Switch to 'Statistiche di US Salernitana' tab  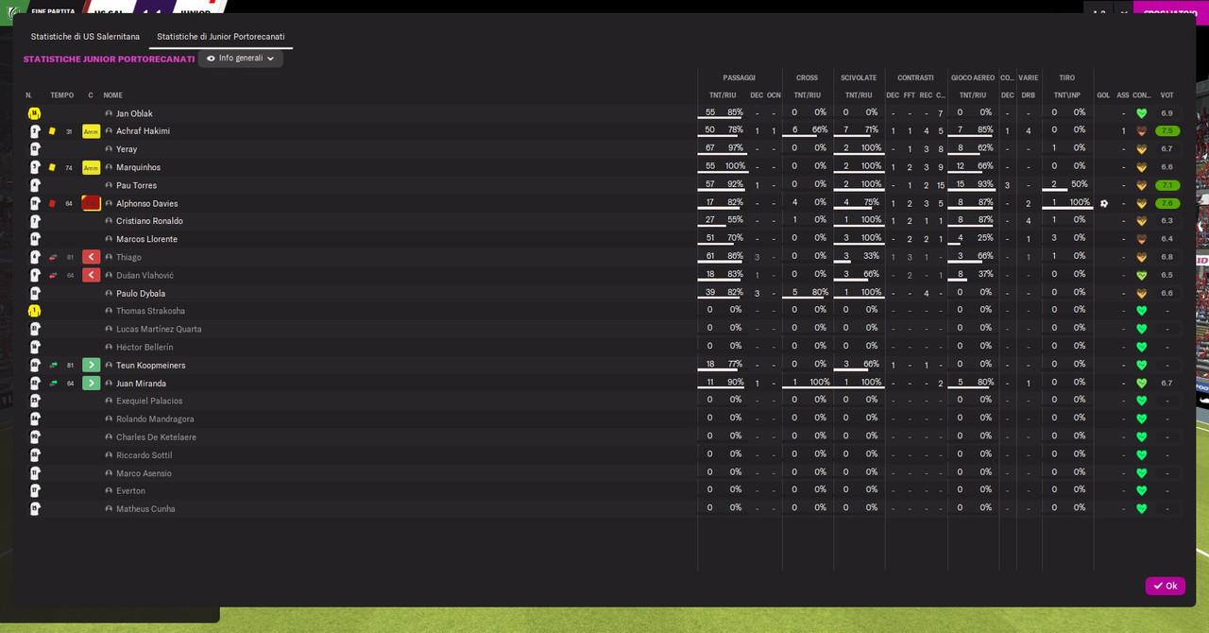point(85,37)
